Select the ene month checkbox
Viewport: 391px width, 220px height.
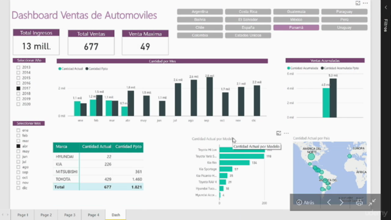click(x=18, y=130)
